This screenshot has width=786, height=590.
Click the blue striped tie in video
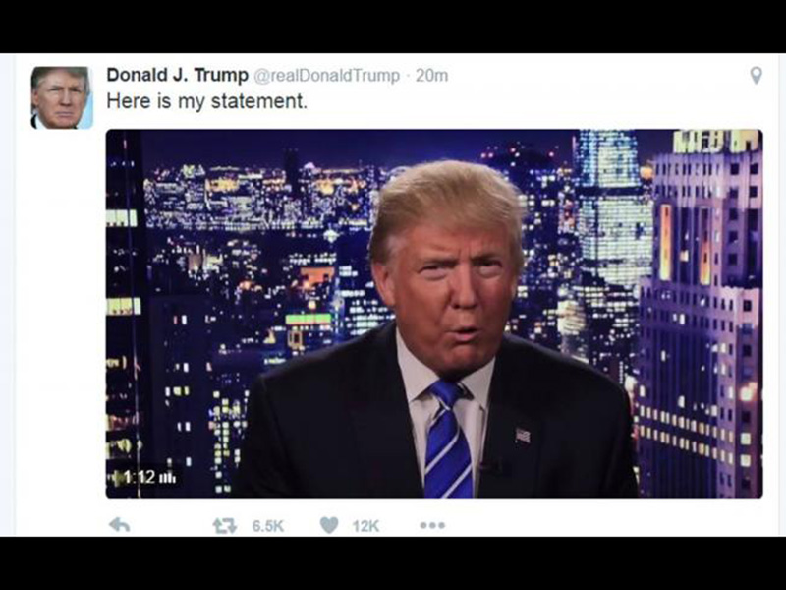click(447, 439)
